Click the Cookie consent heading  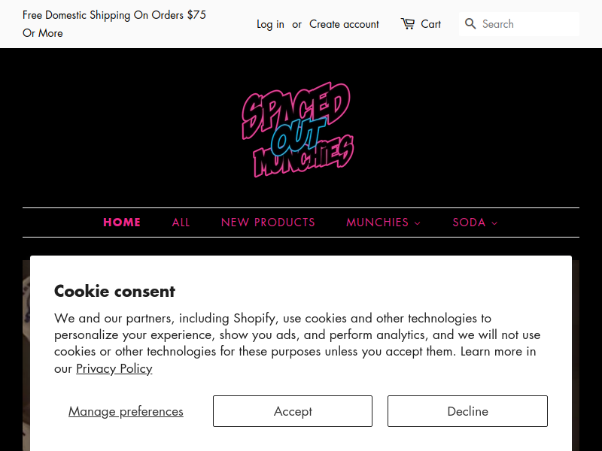tap(114, 291)
